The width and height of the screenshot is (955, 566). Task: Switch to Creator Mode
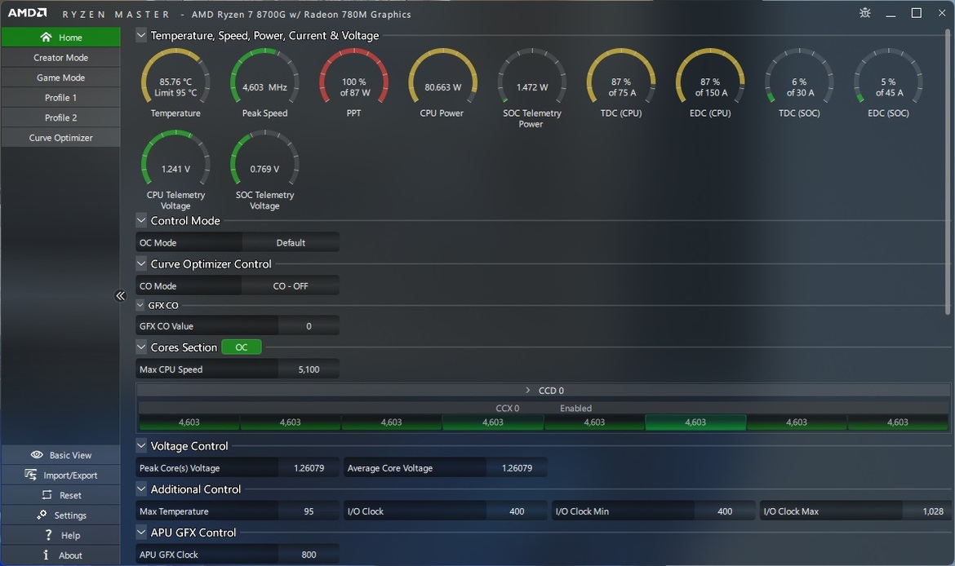61,57
